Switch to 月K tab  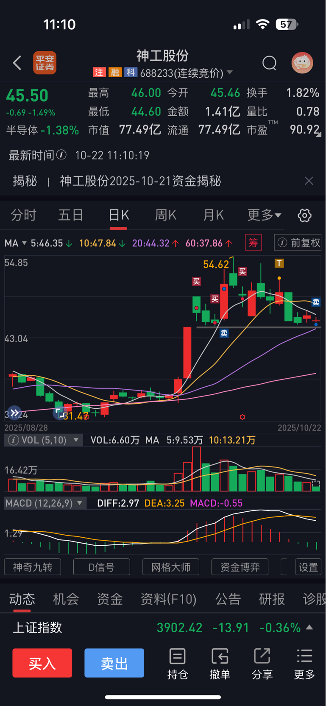point(213,215)
